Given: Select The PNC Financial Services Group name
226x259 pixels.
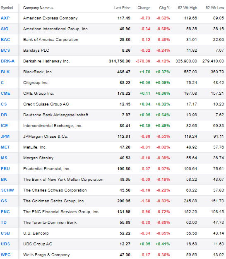Looking at the screenshot, I should pyautogui.click(x=61, y=211).
